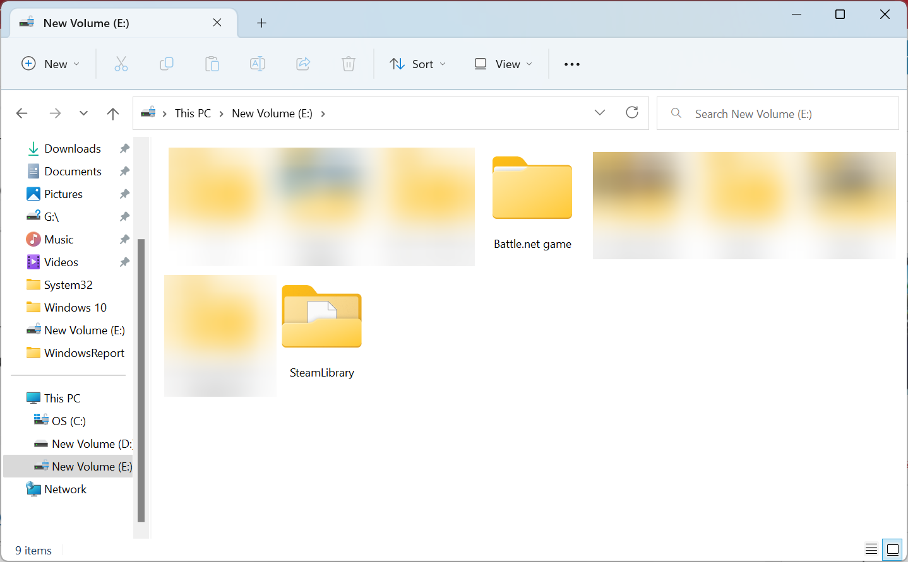908x562 pixels.
Task: Open the SteamLibrary folder icon
Action: click(322, 317)
